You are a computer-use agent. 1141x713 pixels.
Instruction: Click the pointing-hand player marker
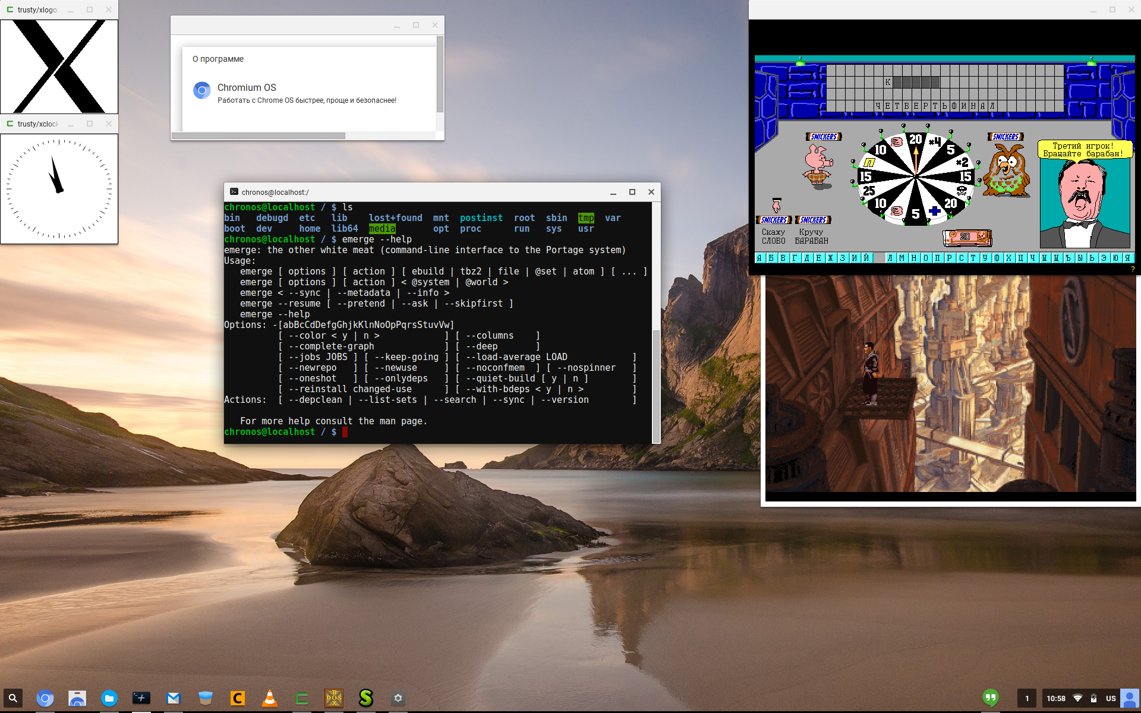point(777,205)
